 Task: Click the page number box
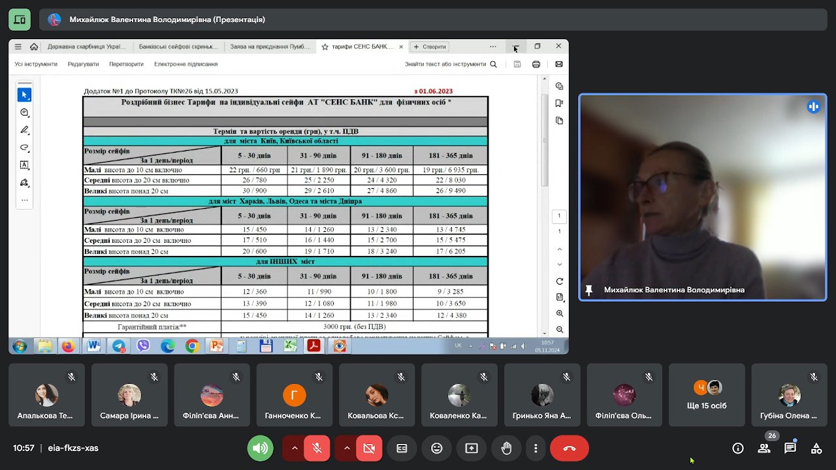click(x=559, y=216)
